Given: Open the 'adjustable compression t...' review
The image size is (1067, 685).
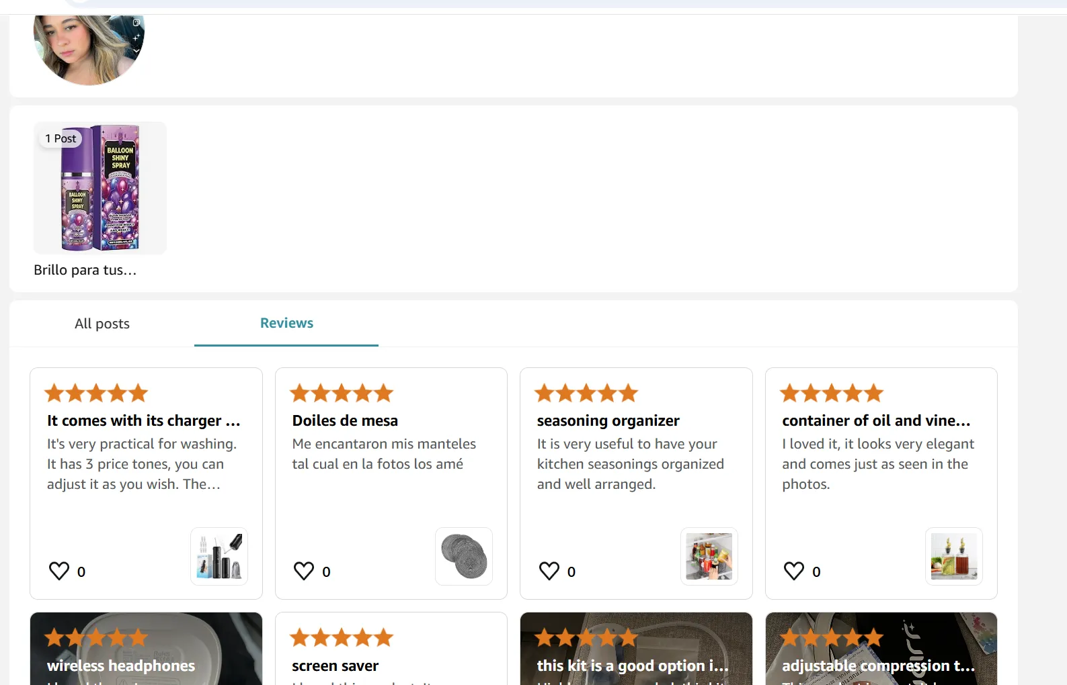Looking at the screenshot, I should click(x=881, y=649).
